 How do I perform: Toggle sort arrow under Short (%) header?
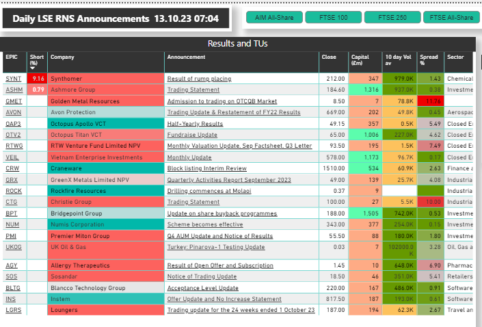coord(32,68)
